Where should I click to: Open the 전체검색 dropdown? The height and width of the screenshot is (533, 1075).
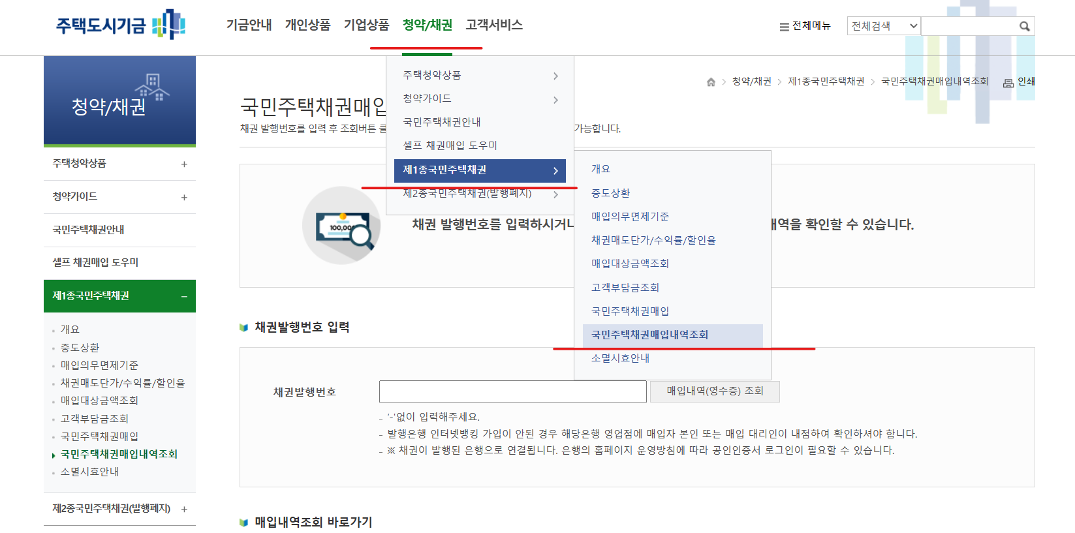click(884, 26)
